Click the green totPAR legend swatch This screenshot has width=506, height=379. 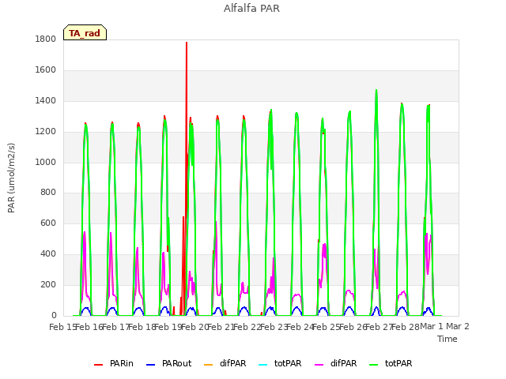coord(373,365)
